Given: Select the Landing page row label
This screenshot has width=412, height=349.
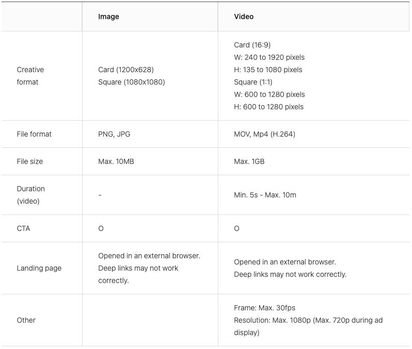Looking at the screenshot, I should click(x=39, y=268).
